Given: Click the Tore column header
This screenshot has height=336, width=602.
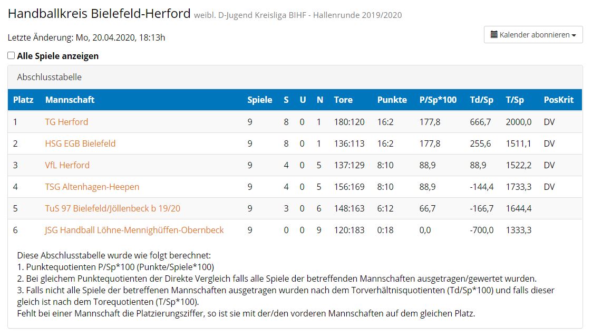Looking at the screenshot, I should coord(343,100).
